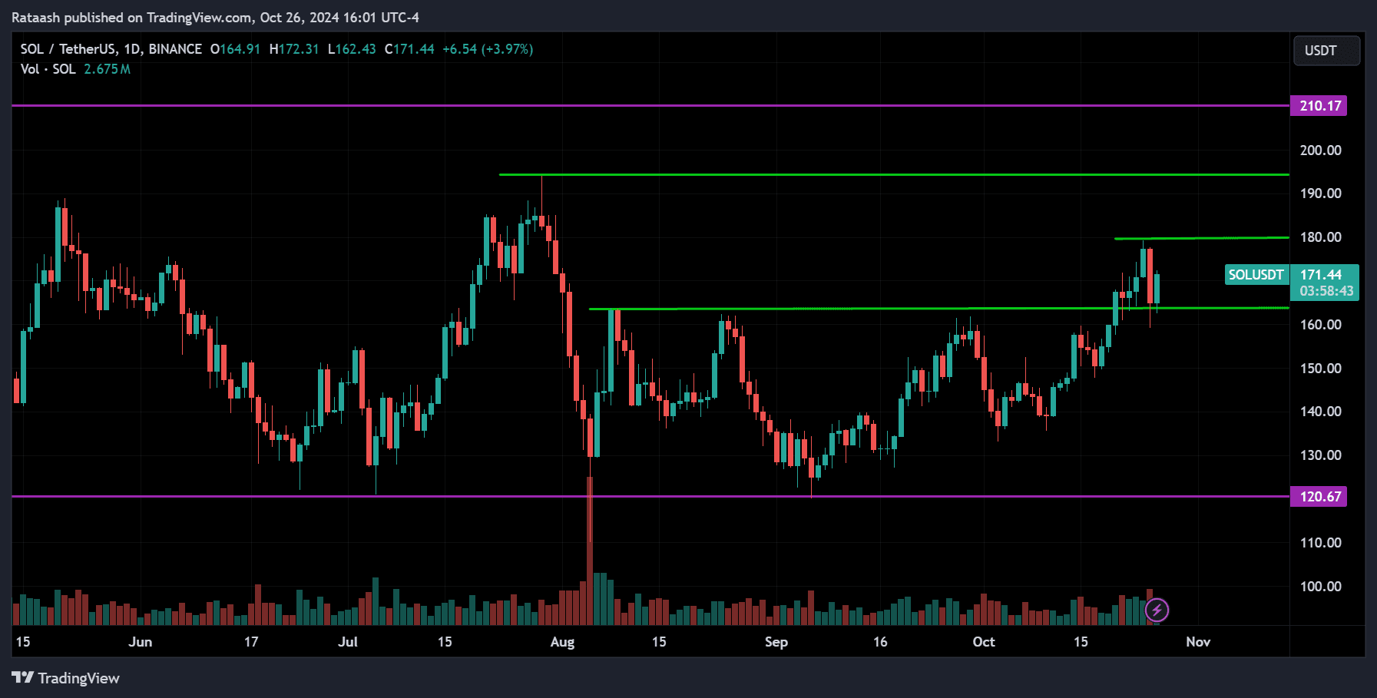Click the Jul date label
The width and height of the screenshot is (1377, 698).
[x=348, y=642]
